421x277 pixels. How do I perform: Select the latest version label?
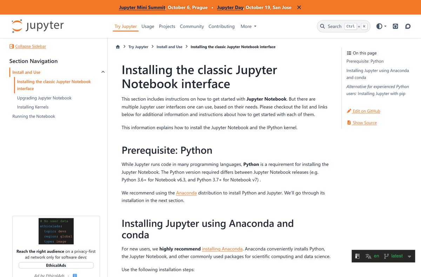397,256
